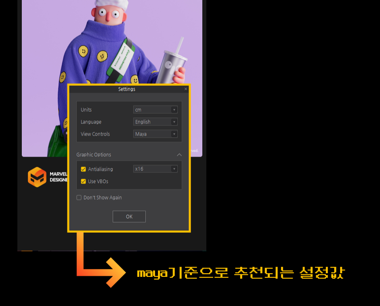Collapse the Graphic Options section chevron
The width and height of the screenshot is (380, 306).
[x=179, y=155]
